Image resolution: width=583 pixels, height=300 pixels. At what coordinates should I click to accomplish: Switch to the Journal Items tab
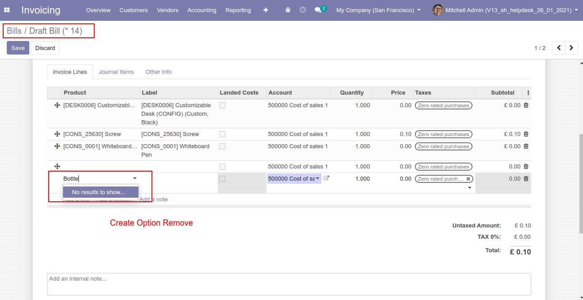(116, 72)
